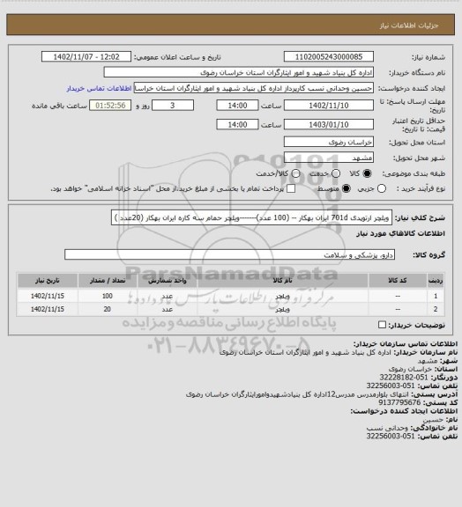Click the delivery province field خراسان رضوی

pos(329,142)
